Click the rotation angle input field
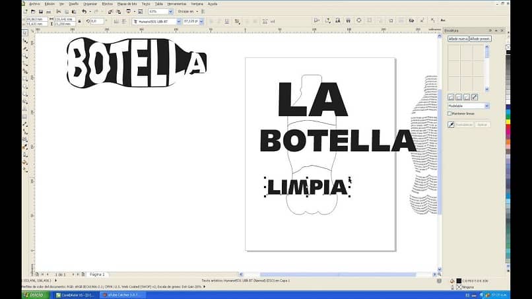Viewport: 532px width, 299px height. pyautogui.click(x=97, y=21)
